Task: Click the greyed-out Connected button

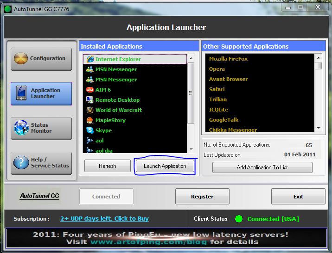Action: click(x=106, y=197)
